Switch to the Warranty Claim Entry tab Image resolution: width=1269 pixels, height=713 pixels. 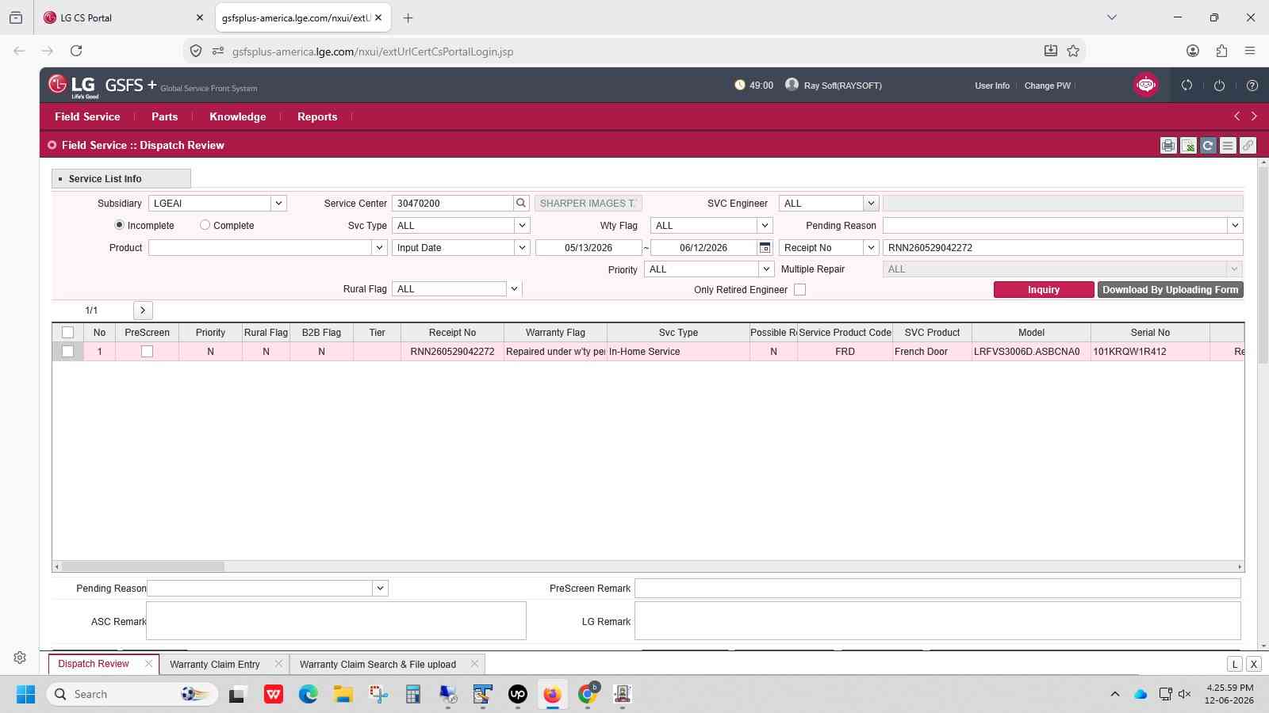(214, 665)
